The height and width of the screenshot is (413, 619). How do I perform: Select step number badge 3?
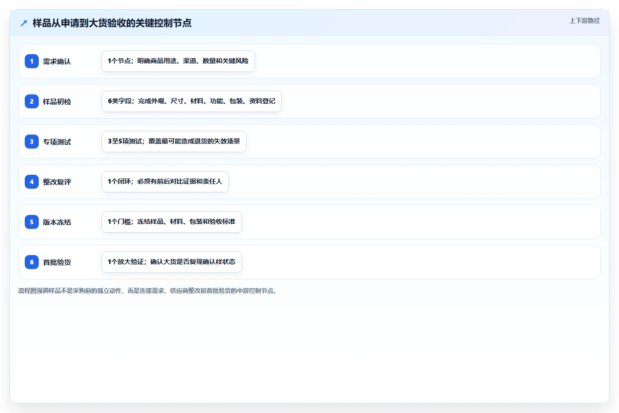pyautogui.click(x=32, y=142)
